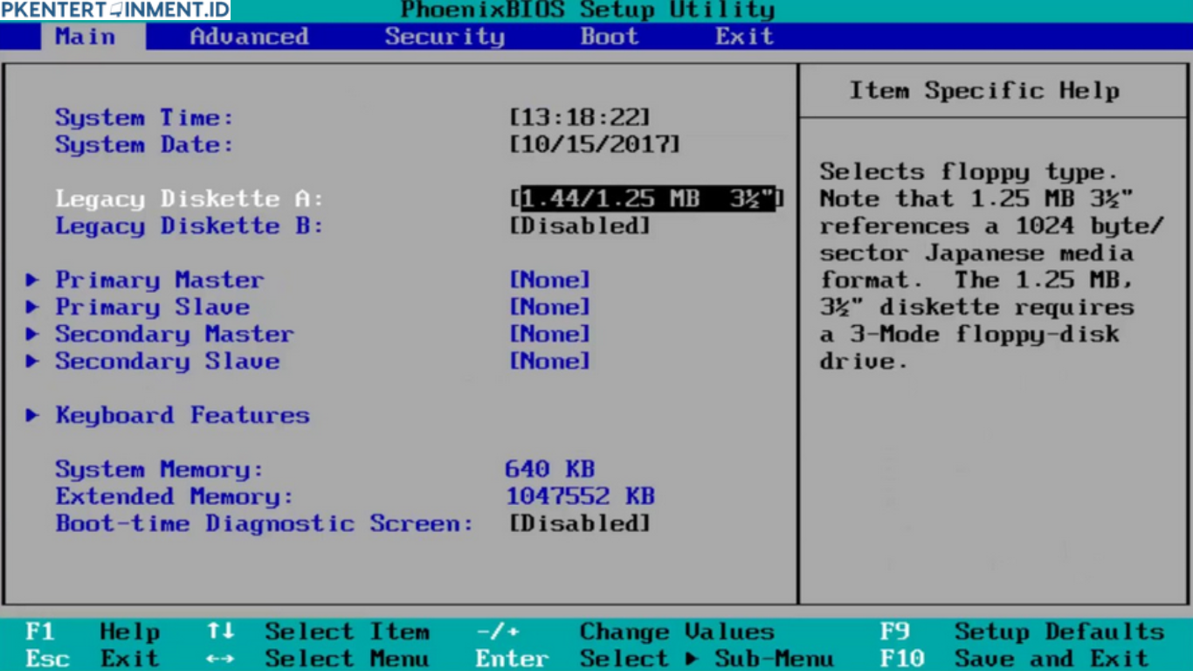This screenshot has height=671, width=1193.
Task: Switch to the Security tab
Action: click(x=445, y=37)
